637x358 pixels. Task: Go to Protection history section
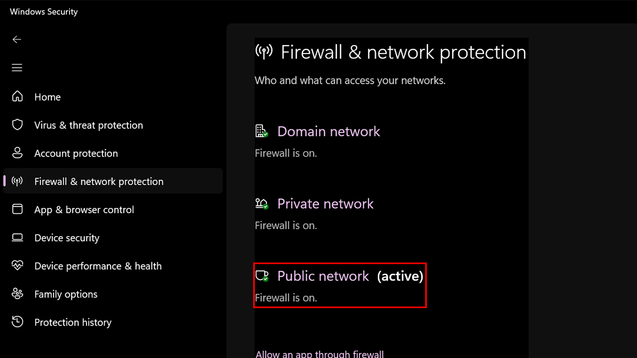(x=73, y=322)
